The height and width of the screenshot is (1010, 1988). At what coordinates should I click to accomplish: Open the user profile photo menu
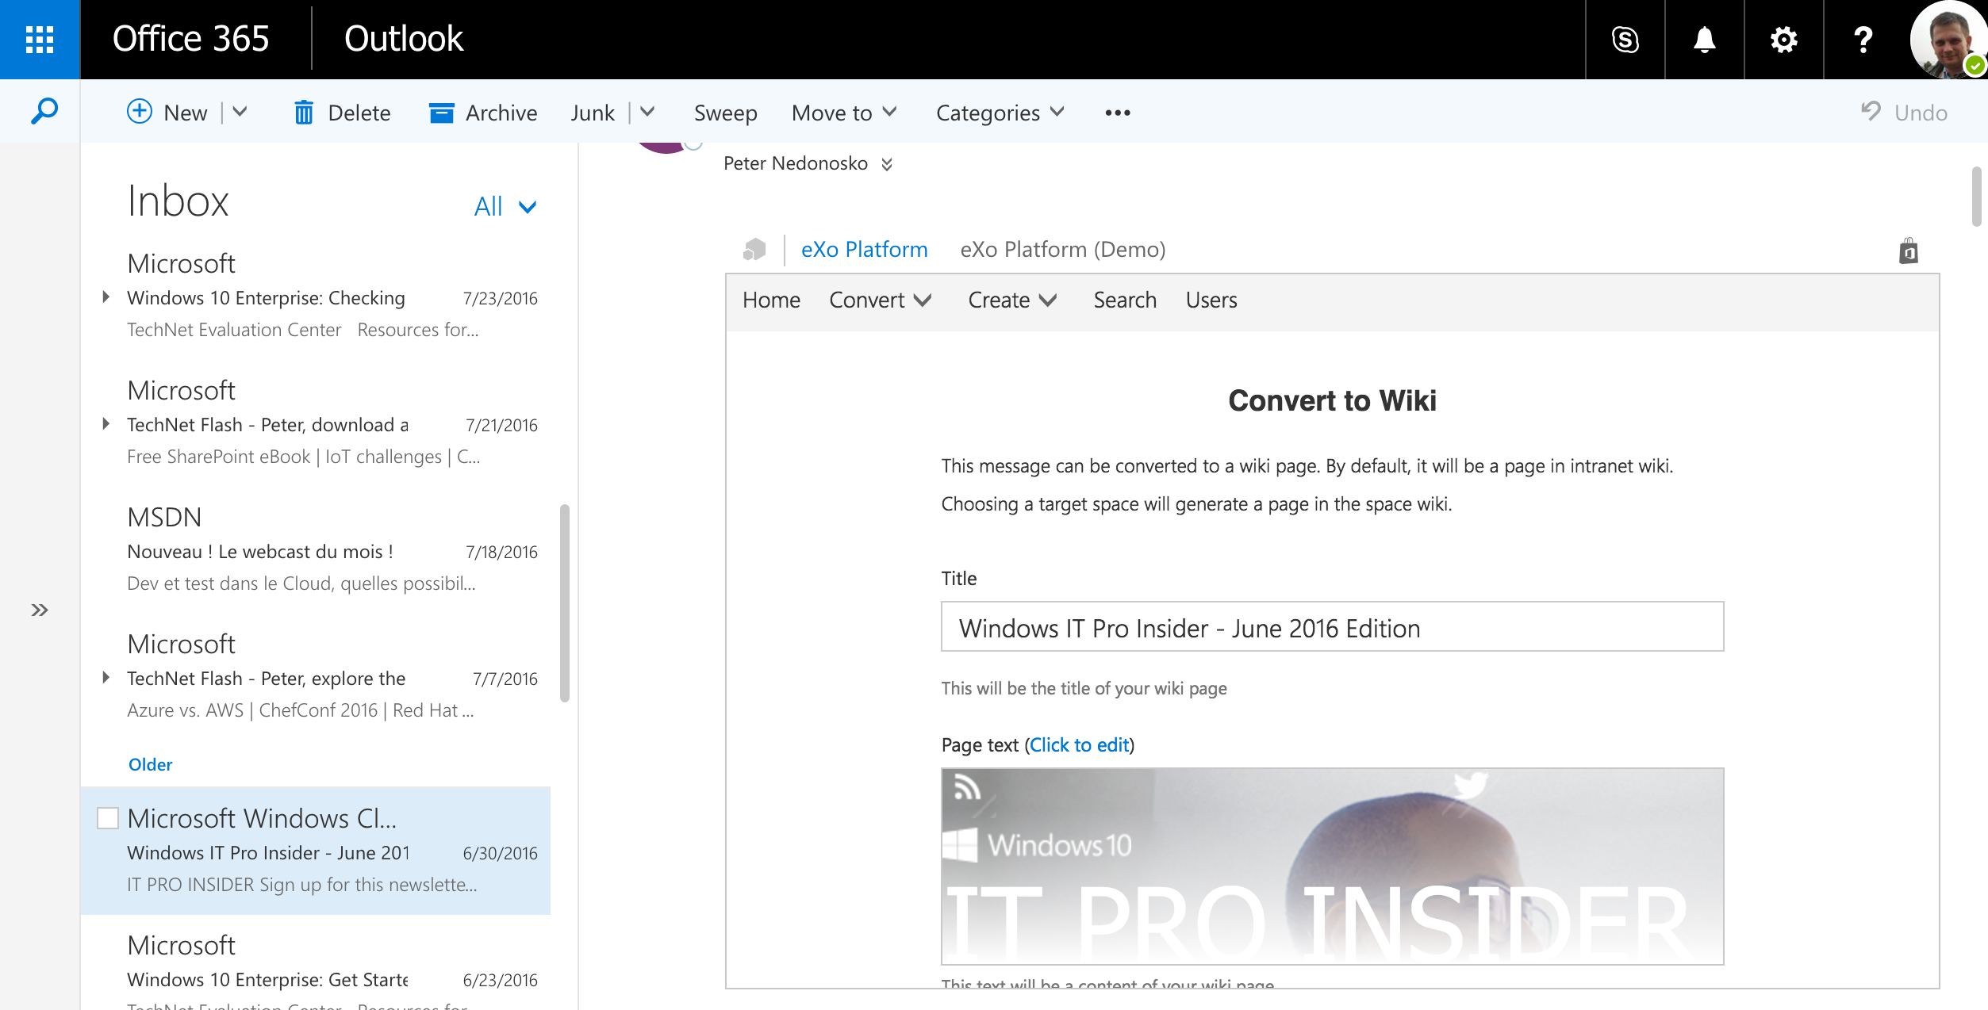(x=1948, y=40)
